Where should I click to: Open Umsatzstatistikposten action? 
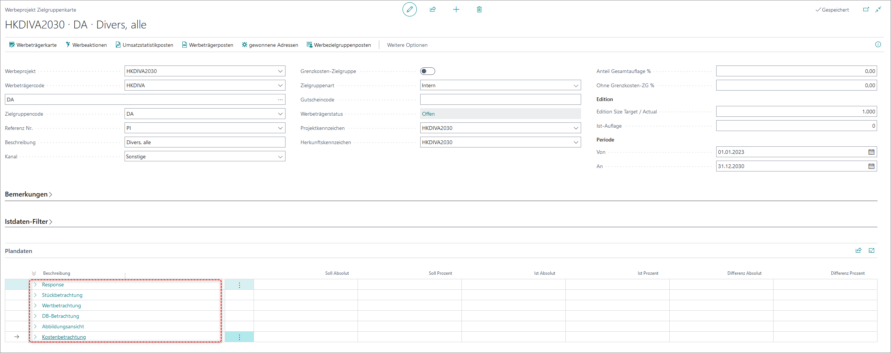[x=144, y=45]
